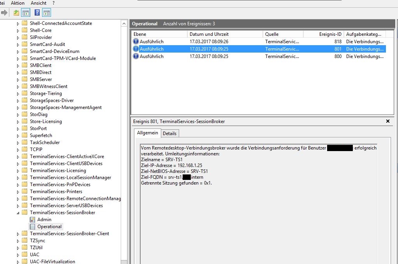Click the forward arrow toolbar icon

4,13
